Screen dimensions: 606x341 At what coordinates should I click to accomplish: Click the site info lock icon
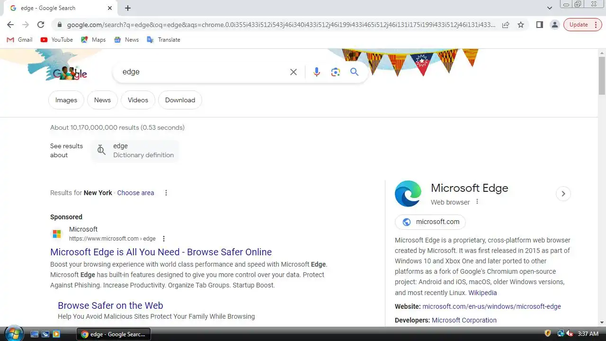pyautogui.click(x=59, y=25)
